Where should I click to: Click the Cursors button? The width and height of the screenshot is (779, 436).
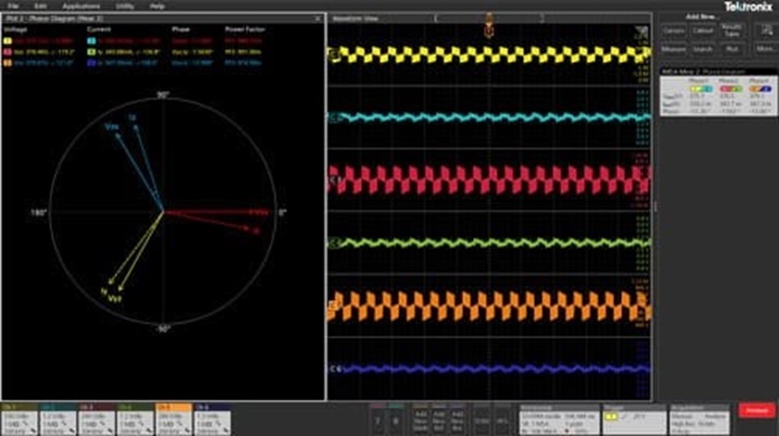click(x=673, y=31)
